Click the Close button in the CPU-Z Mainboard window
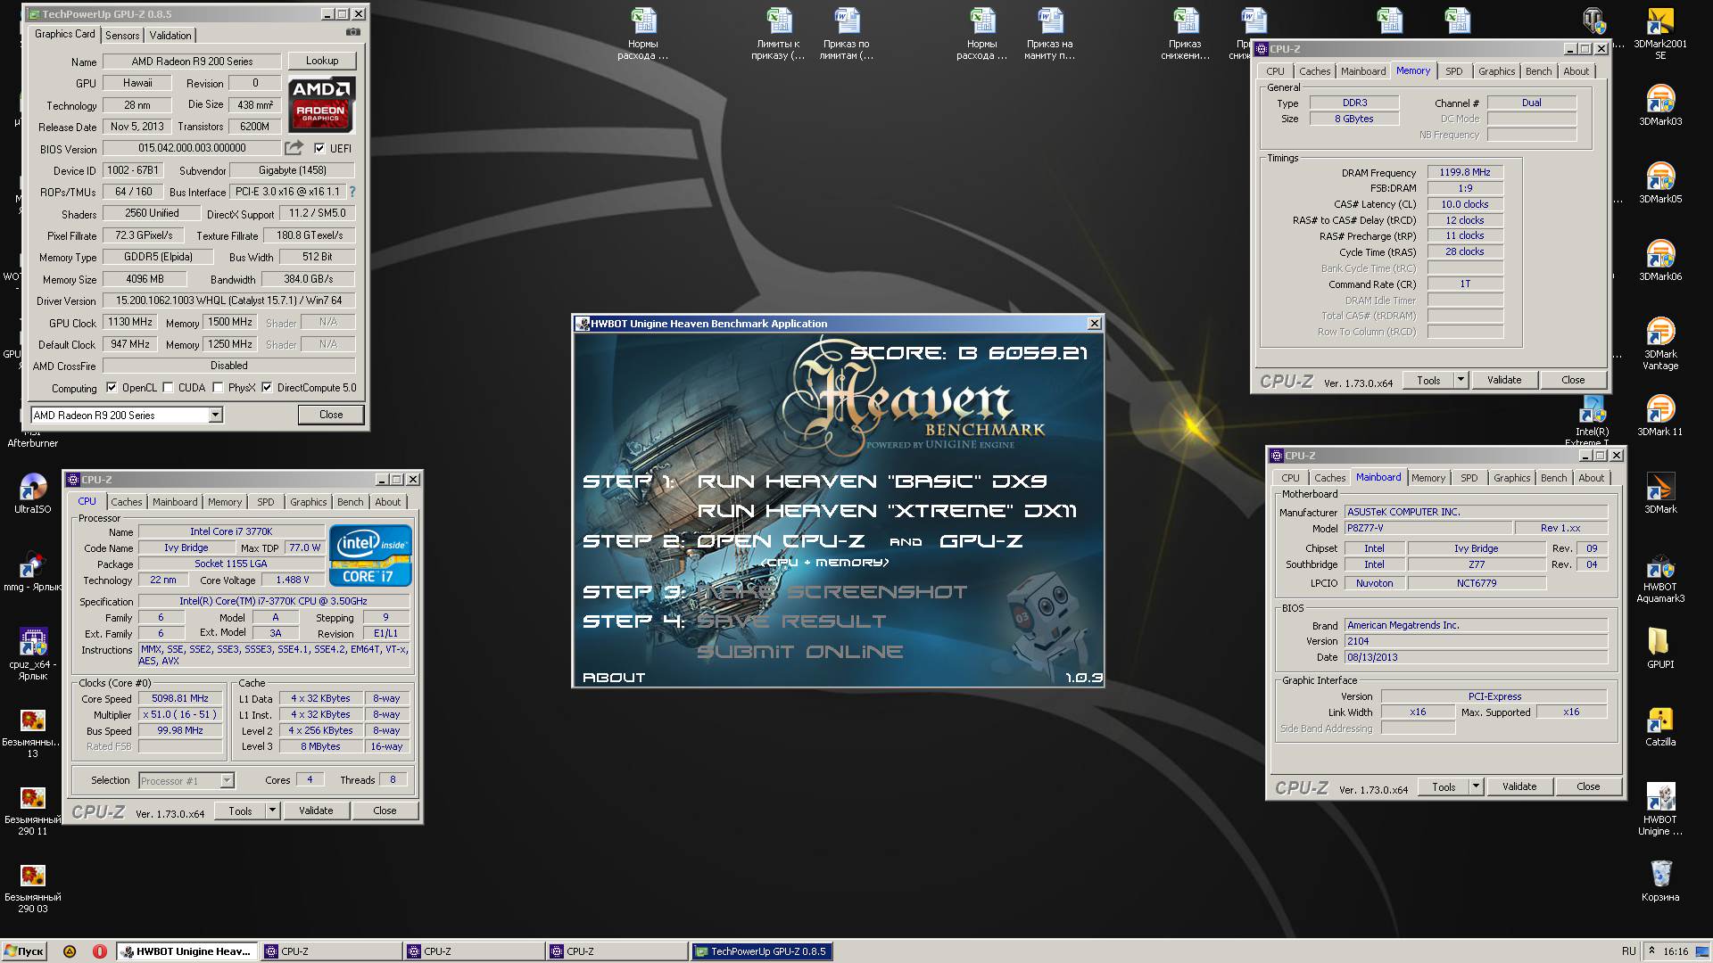This screenshot has height=963, width=1713. tap(1588, 786)
